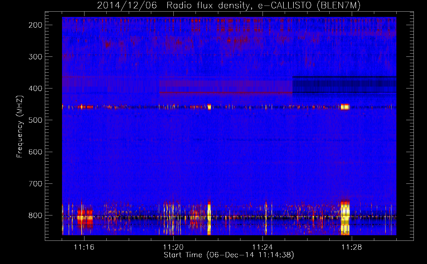Click the 600 frequency tick label

(x=35, y=152)
